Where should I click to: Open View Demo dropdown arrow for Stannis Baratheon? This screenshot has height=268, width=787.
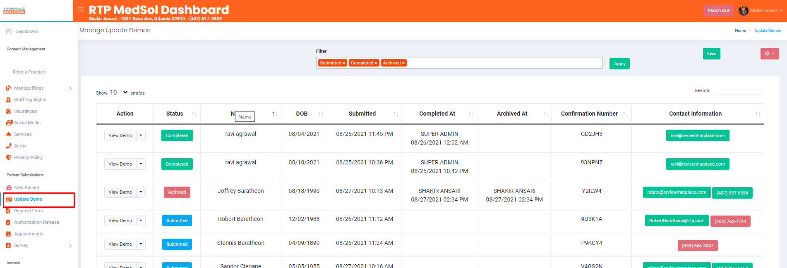pyautogui.click(x=141, y=244)
